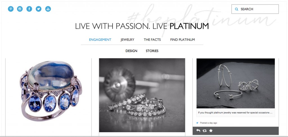The height and width of the screenshot is (137, 288).
Task: Open the blue sapphire ring image
Action: pyautogui.click(x=51, y=91)
